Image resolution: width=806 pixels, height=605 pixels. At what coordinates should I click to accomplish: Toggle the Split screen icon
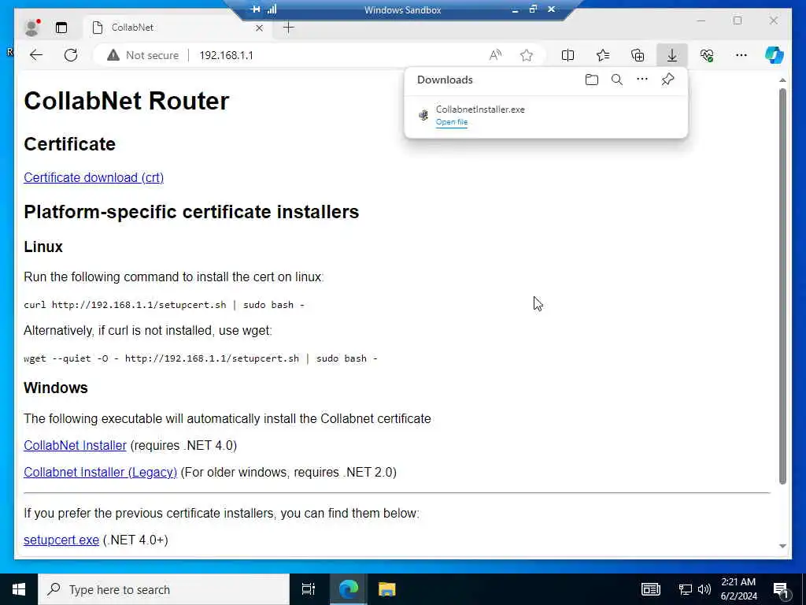(568, 55)
